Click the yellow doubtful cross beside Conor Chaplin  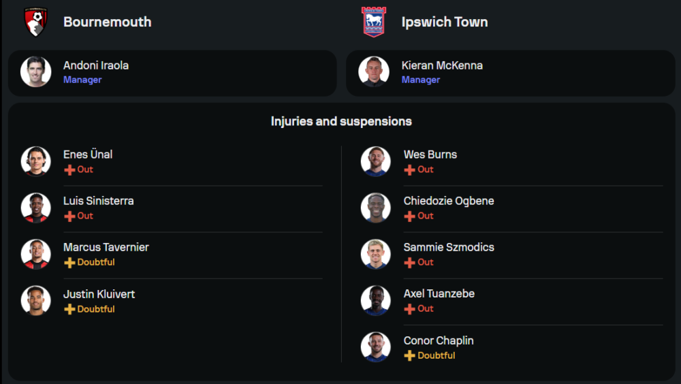[409, 356]
